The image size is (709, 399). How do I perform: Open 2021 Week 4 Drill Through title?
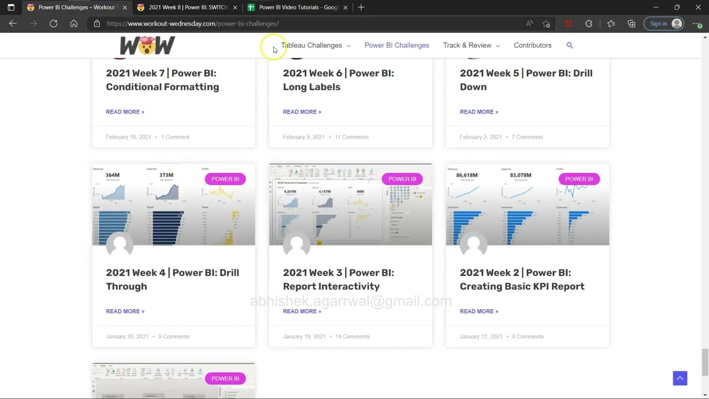coord(172,279)
